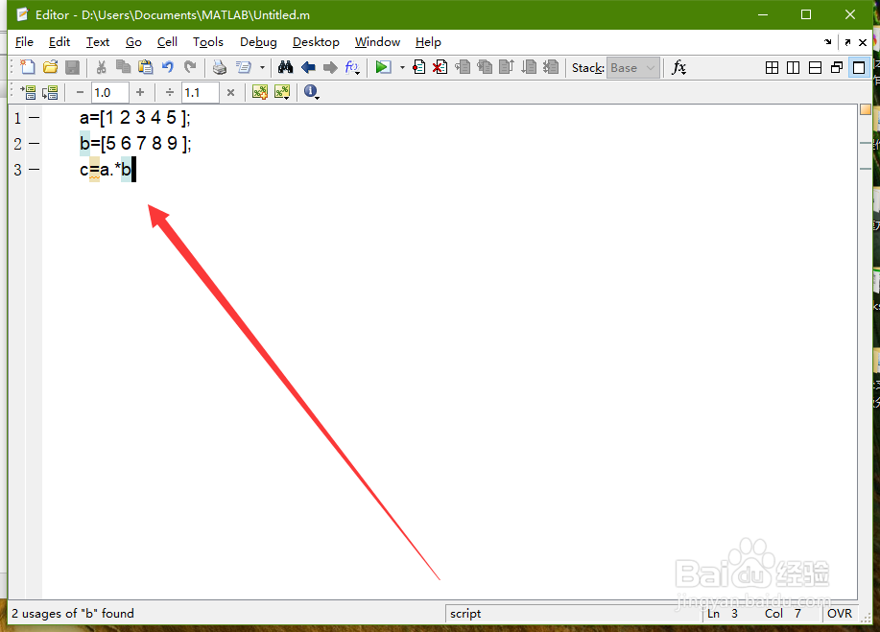Click the Exit debug mode icon

point(551,67)
